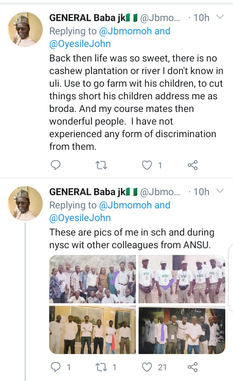Viewport: 233px width, 381px height.
Task: Share the first tweet
Action: (x=193, y=165)
